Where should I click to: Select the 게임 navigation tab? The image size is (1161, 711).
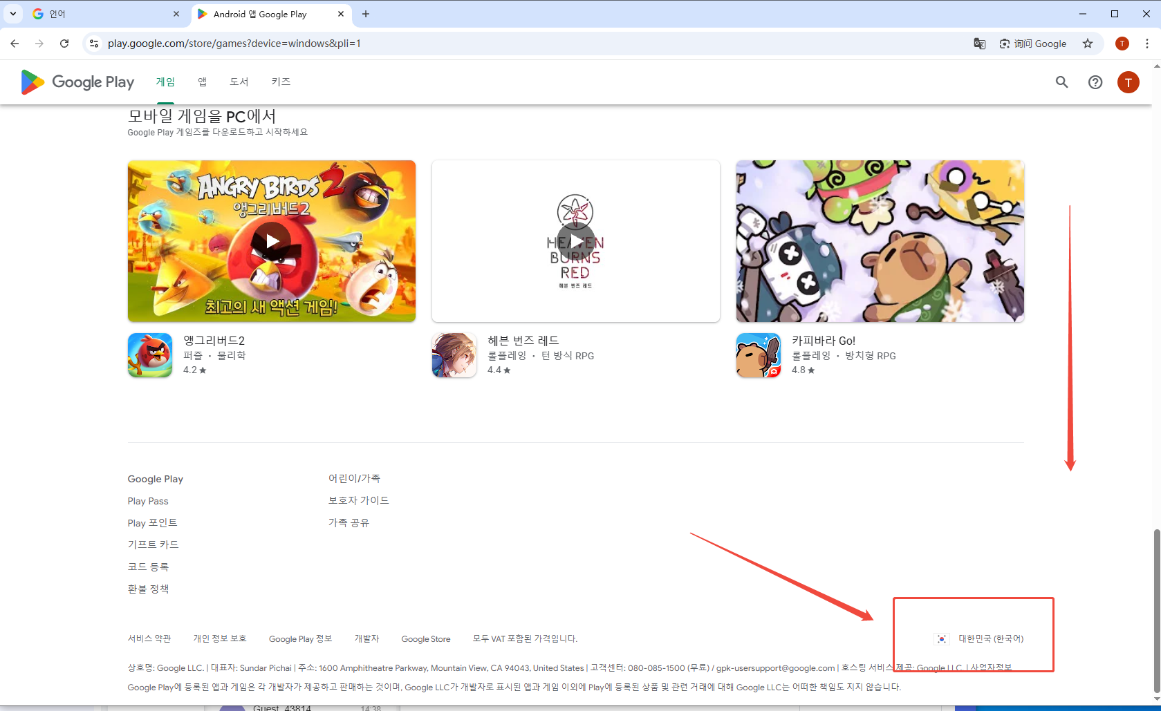[x=165, y=82]
